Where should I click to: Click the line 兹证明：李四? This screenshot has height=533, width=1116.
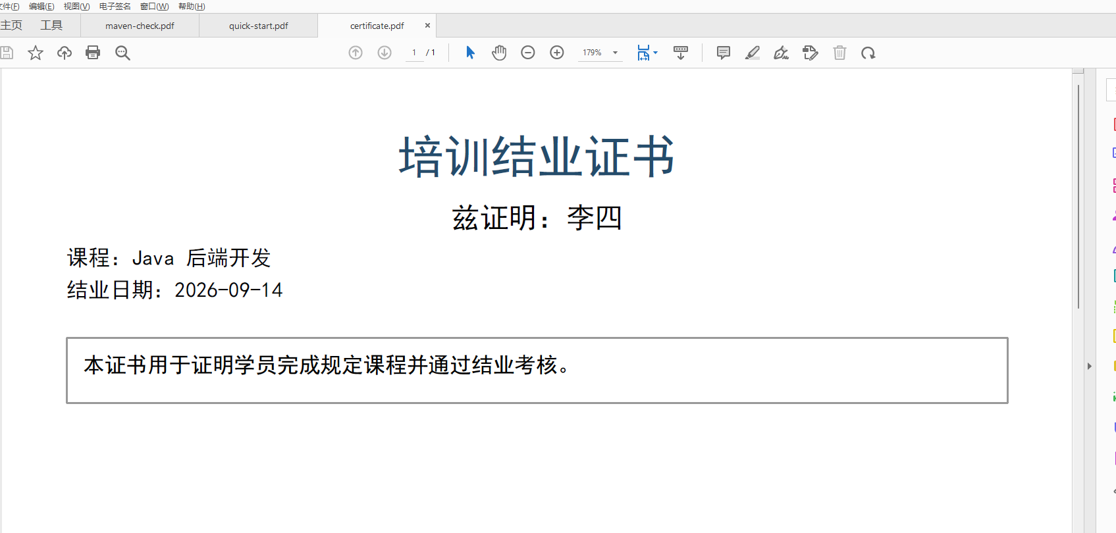point(537,218)
